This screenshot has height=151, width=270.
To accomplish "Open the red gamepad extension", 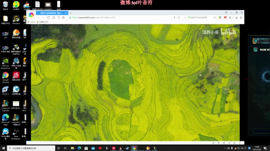I will point(225,18).
